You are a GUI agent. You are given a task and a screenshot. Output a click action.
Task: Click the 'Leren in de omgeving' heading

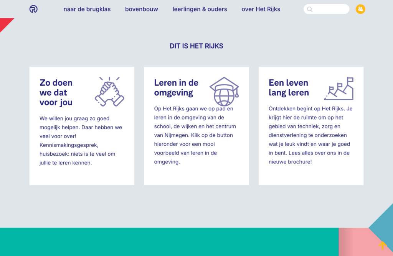click(176, 87)
